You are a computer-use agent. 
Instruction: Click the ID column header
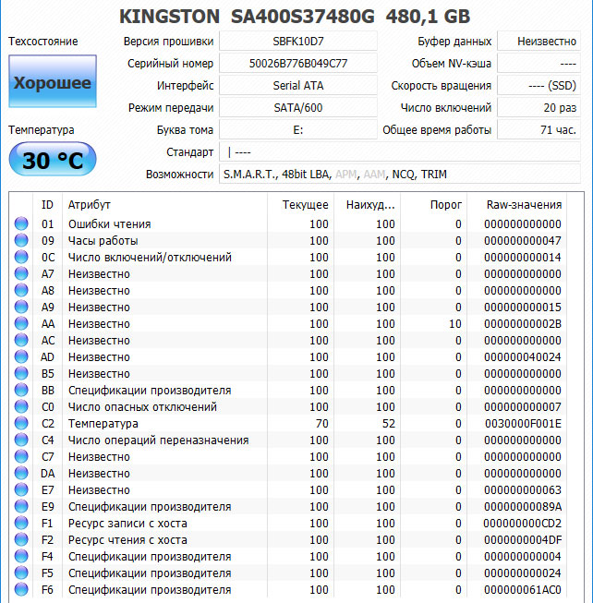(x=47, y=205)
